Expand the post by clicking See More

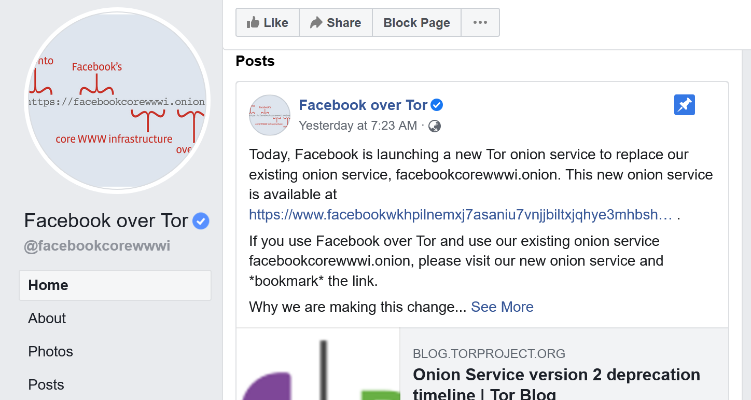502,307
